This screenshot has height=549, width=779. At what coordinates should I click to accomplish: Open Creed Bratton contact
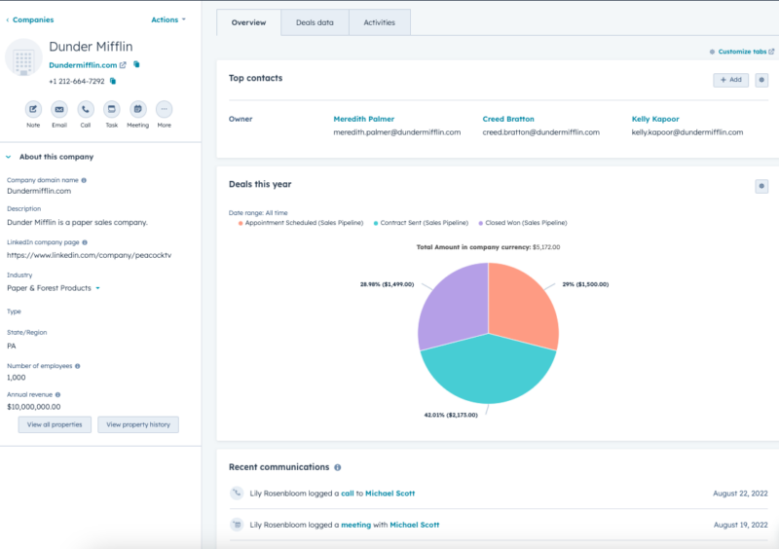coord(508,119)
